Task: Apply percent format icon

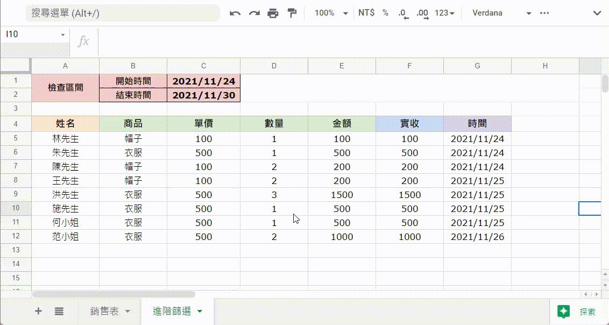Action: tap(385, 13)
